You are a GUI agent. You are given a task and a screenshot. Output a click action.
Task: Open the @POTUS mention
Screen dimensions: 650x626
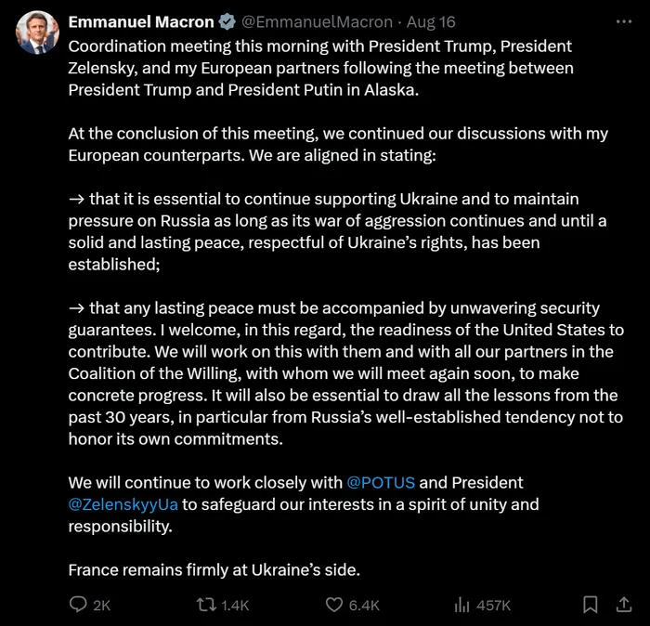tap(381, 483)
